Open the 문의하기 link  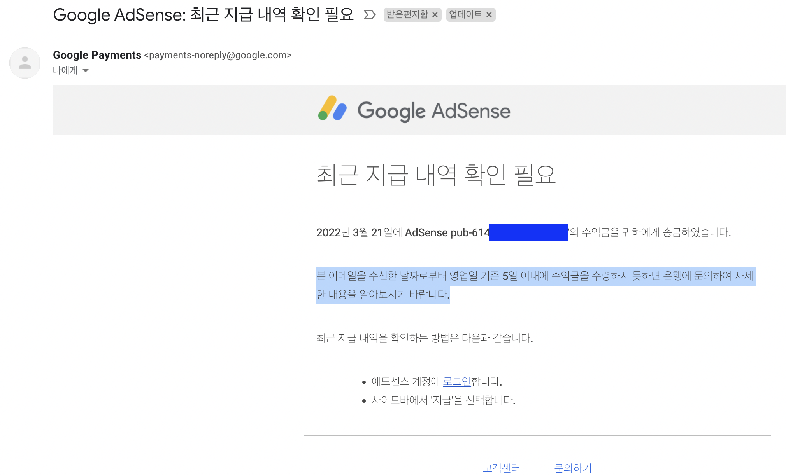pos(572,468)
